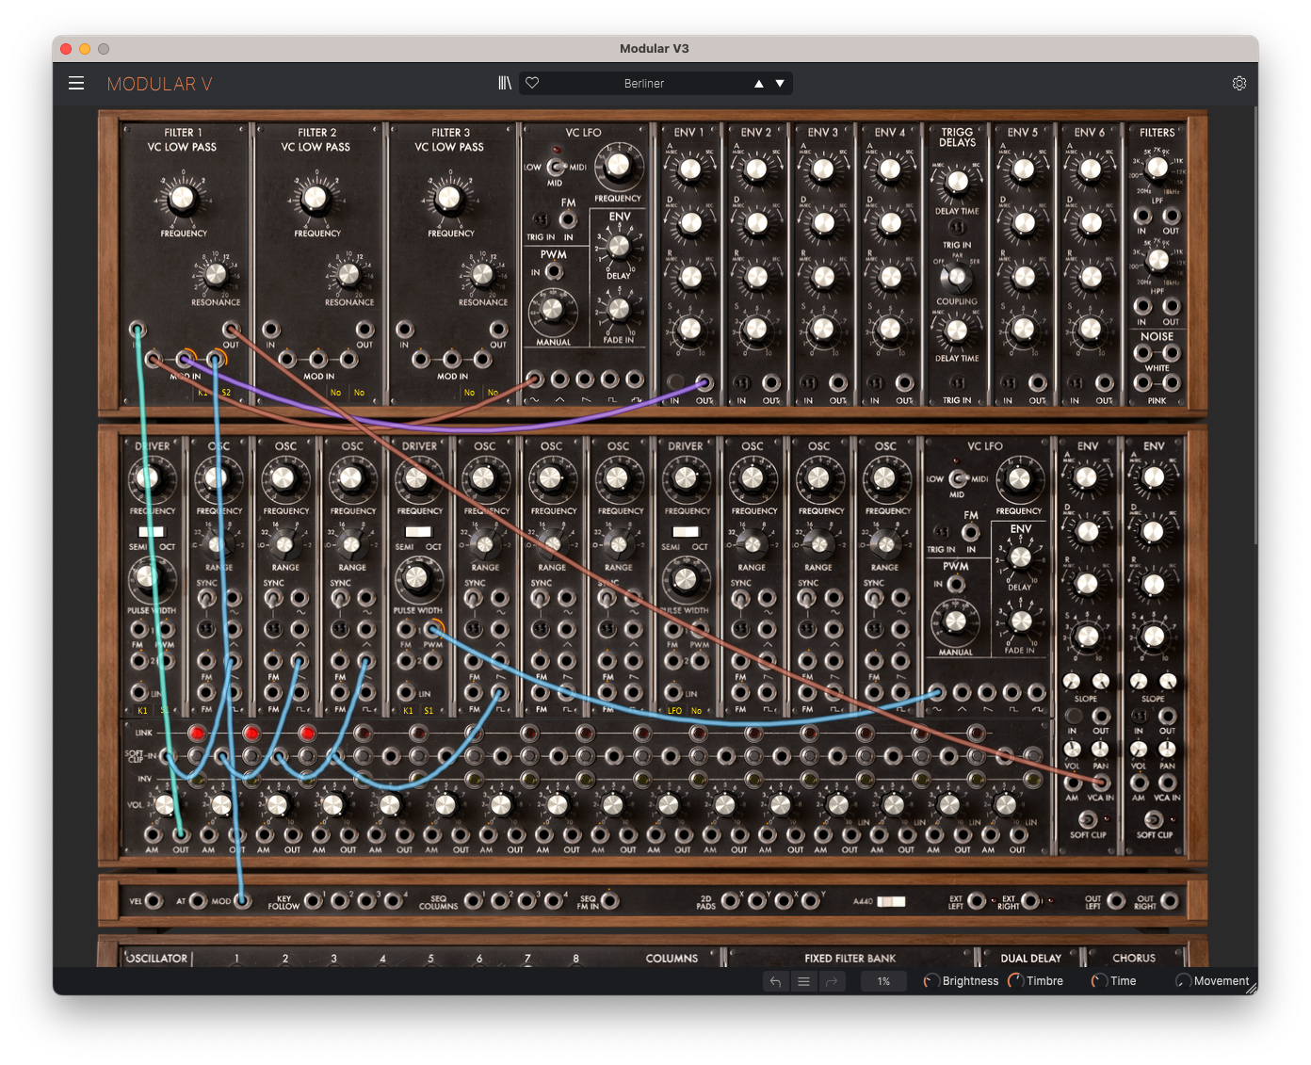
Task: Click the Filter 3 RESONANCE knob
Action: click(x=482, y=274)
